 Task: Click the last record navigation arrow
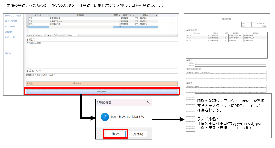click(48, 36)
